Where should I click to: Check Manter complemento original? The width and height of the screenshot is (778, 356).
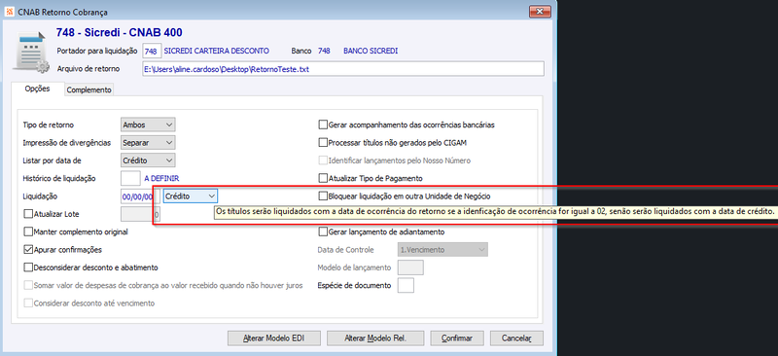28,231
